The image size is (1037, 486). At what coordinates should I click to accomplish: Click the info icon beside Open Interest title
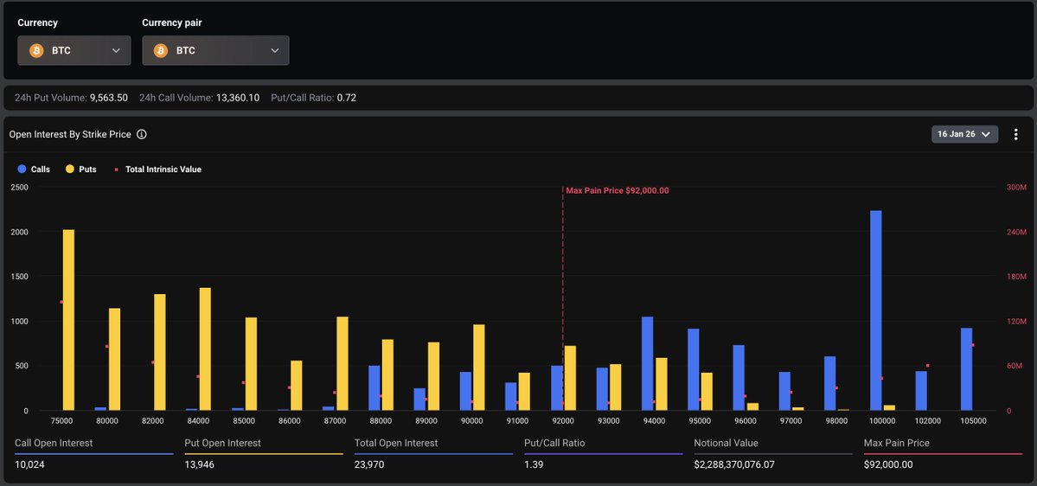[142, 135]
